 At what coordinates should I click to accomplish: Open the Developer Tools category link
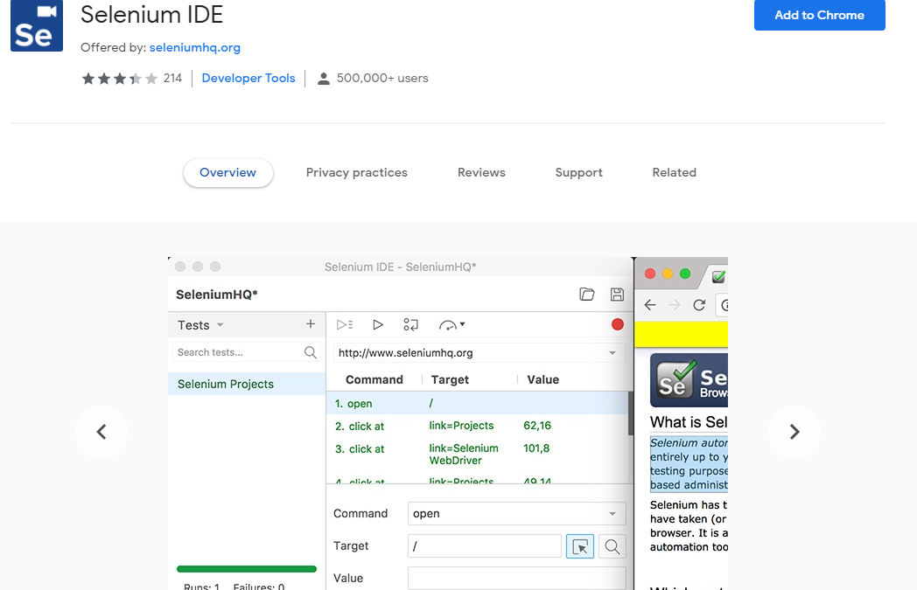tap(248, 79)
